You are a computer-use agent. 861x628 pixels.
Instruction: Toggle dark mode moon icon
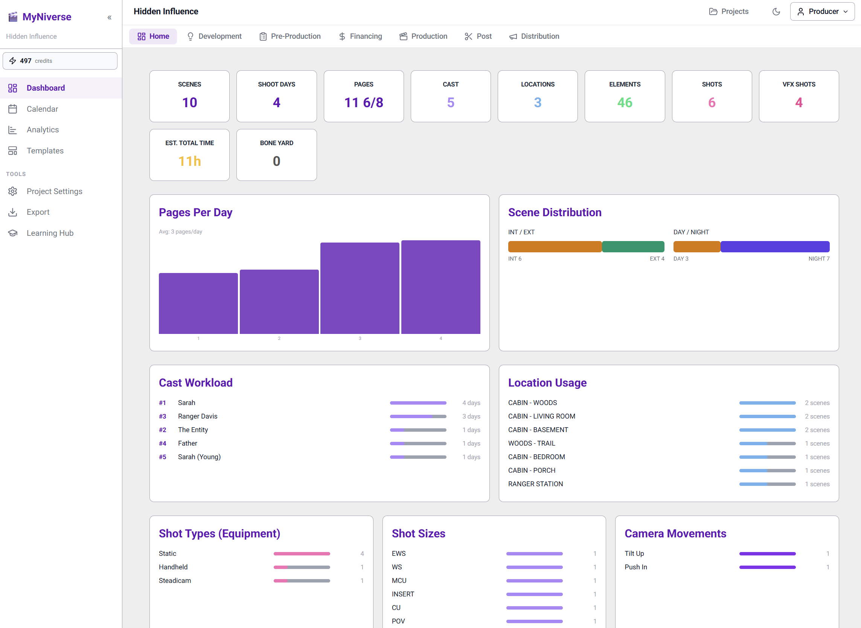(776, 11)
